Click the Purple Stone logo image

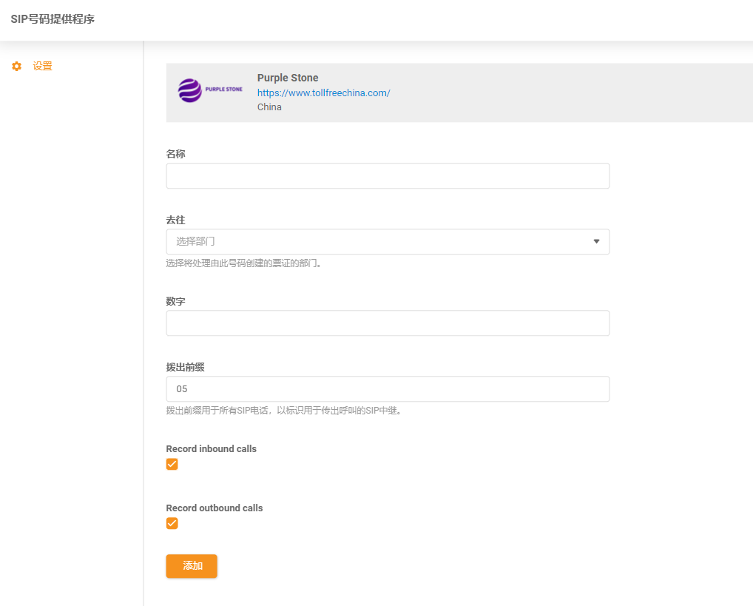pos(210,90)
